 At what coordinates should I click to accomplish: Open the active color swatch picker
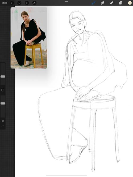pyautogui.click(x=130, y=3)
